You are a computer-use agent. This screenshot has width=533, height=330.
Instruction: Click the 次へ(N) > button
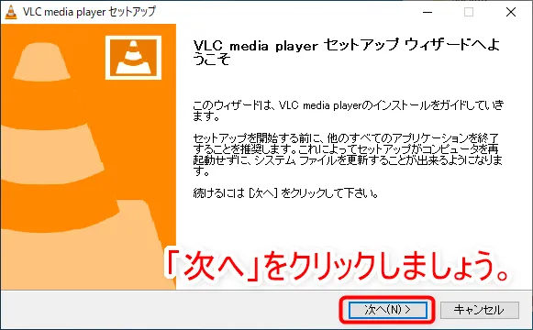(387, 310)
